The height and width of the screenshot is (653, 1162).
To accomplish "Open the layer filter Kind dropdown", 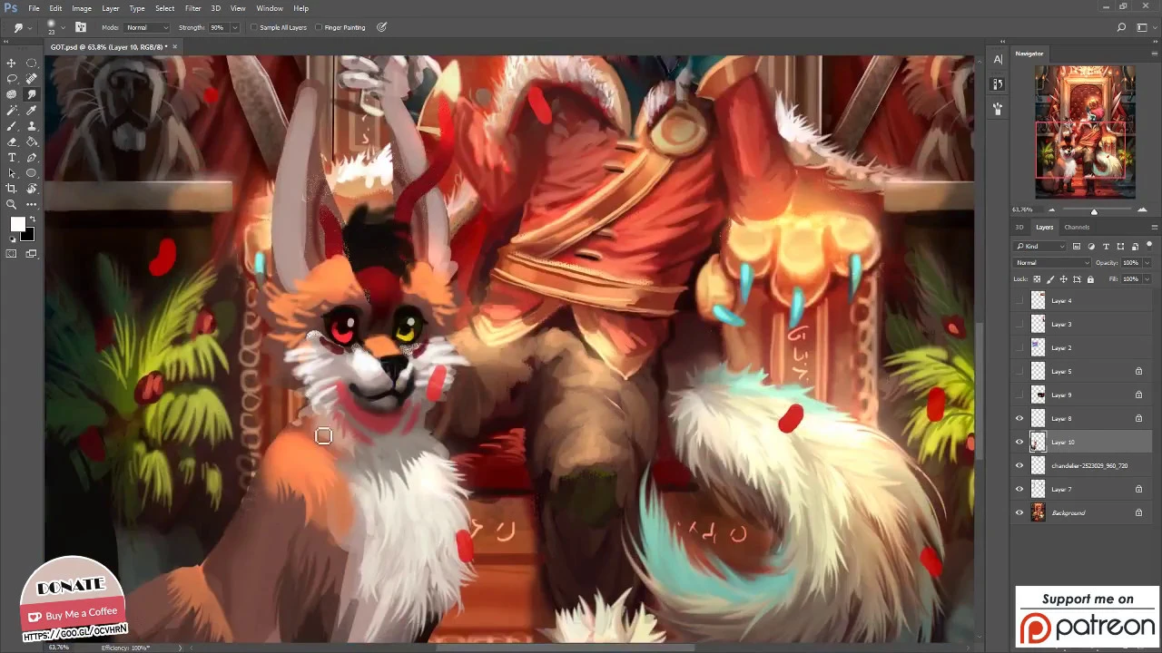I will coord(1040,246).
